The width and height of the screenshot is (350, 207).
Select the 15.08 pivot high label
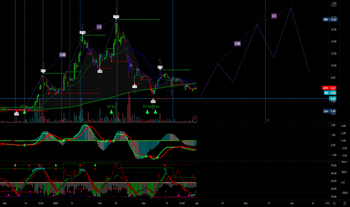tap(82, 32)
